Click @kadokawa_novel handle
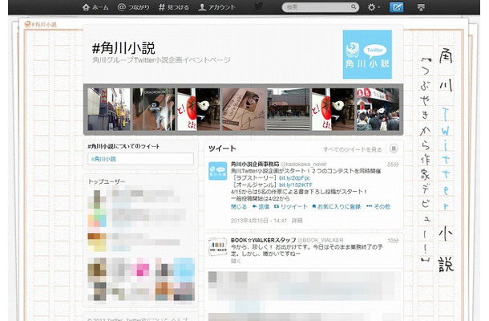The width and height of the screenshot is (489, 321). coord(304,165)
